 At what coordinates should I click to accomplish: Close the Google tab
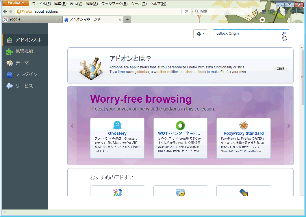click(59, 20)
